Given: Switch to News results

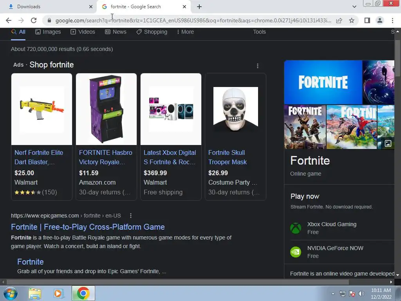Looking at the screenshot, I should point(116,32).
